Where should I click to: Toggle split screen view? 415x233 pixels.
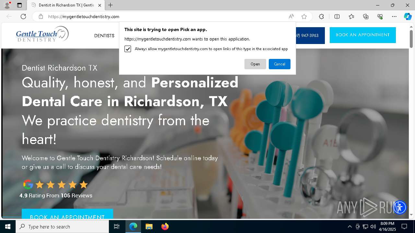(x=337, y=17)
